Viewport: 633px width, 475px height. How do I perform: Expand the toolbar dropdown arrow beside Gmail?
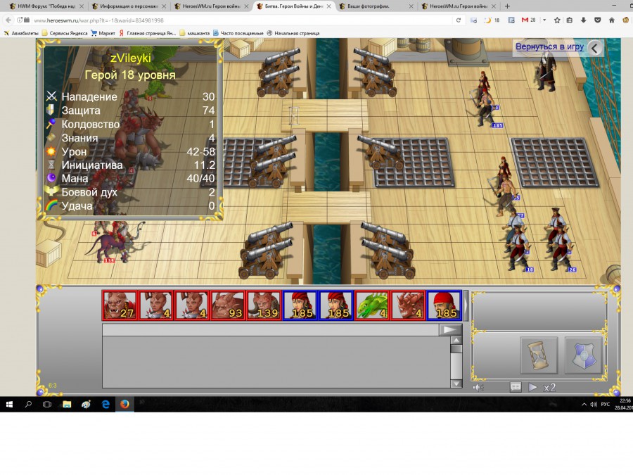[544, 20]
